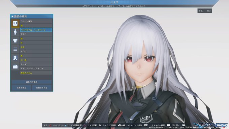
Task: Select the 目 menu entry
Action: (36, 43)
